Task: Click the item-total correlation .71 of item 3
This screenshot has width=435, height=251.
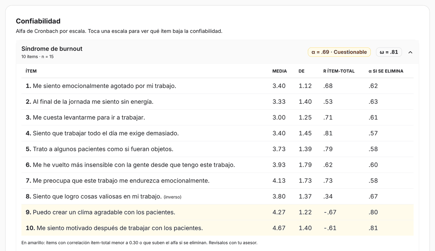Action: pos(328,118)
